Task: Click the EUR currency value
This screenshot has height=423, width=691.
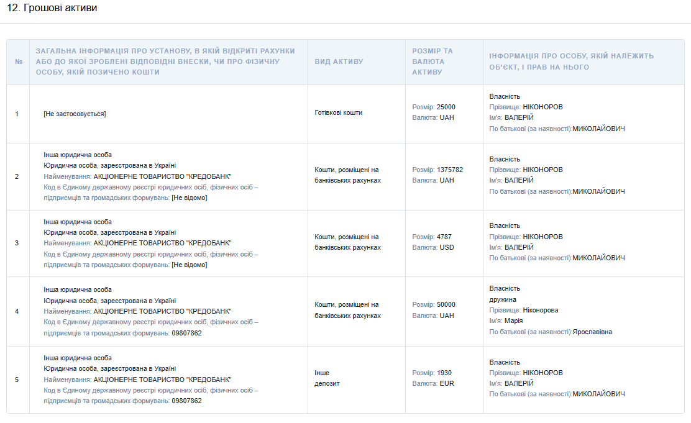Action: [x=447, y=383]
